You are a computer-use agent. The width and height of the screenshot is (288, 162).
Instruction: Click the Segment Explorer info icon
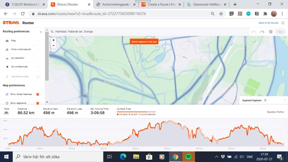coord(265,100)
